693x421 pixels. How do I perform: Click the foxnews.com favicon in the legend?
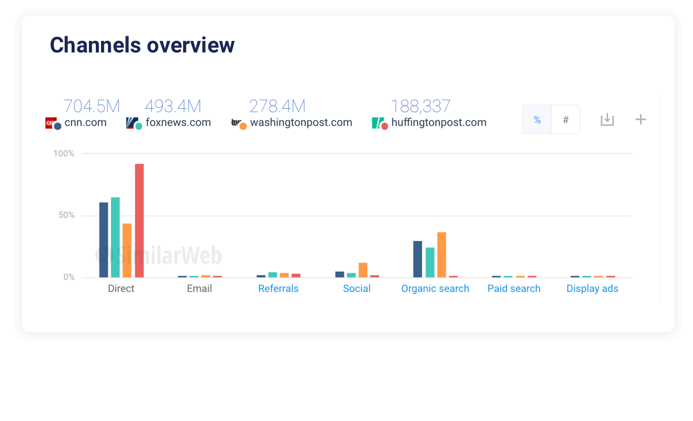click(131, 122)
